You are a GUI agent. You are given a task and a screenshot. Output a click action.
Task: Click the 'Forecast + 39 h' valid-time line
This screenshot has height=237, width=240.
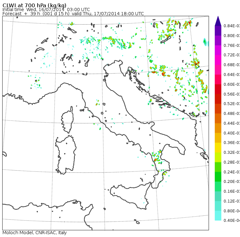point(73,14)
